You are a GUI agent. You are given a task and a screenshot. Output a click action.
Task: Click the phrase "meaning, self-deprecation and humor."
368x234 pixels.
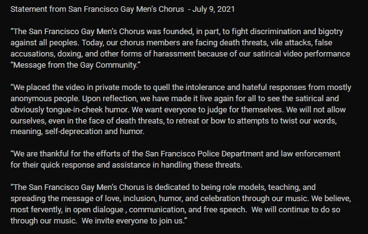78,132
